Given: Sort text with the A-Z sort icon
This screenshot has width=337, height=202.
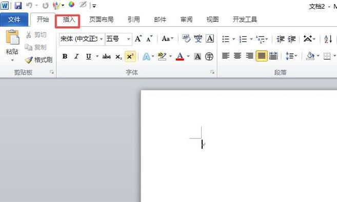Looking at the screenshot, I should [328, 39].
